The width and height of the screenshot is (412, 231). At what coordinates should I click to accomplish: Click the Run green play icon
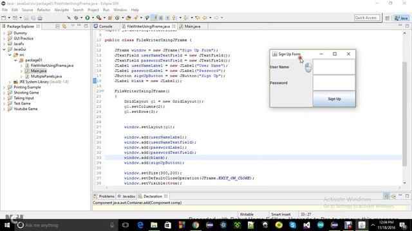point(88,17)
